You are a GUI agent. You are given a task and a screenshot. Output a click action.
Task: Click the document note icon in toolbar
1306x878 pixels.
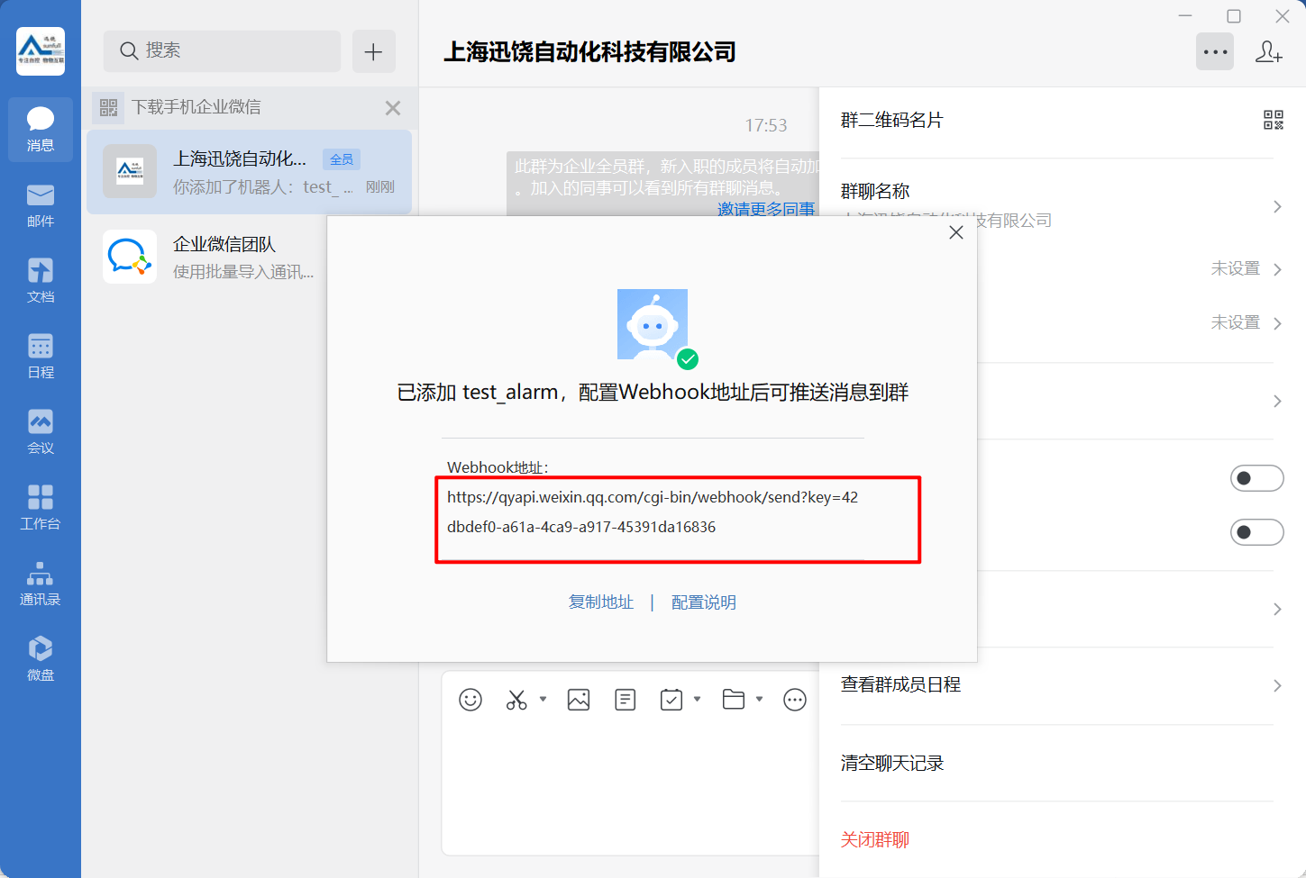(x=626, y=700)
